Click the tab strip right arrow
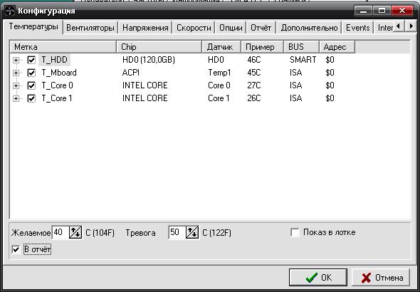 pyautogui.click(x=411, y=26)
